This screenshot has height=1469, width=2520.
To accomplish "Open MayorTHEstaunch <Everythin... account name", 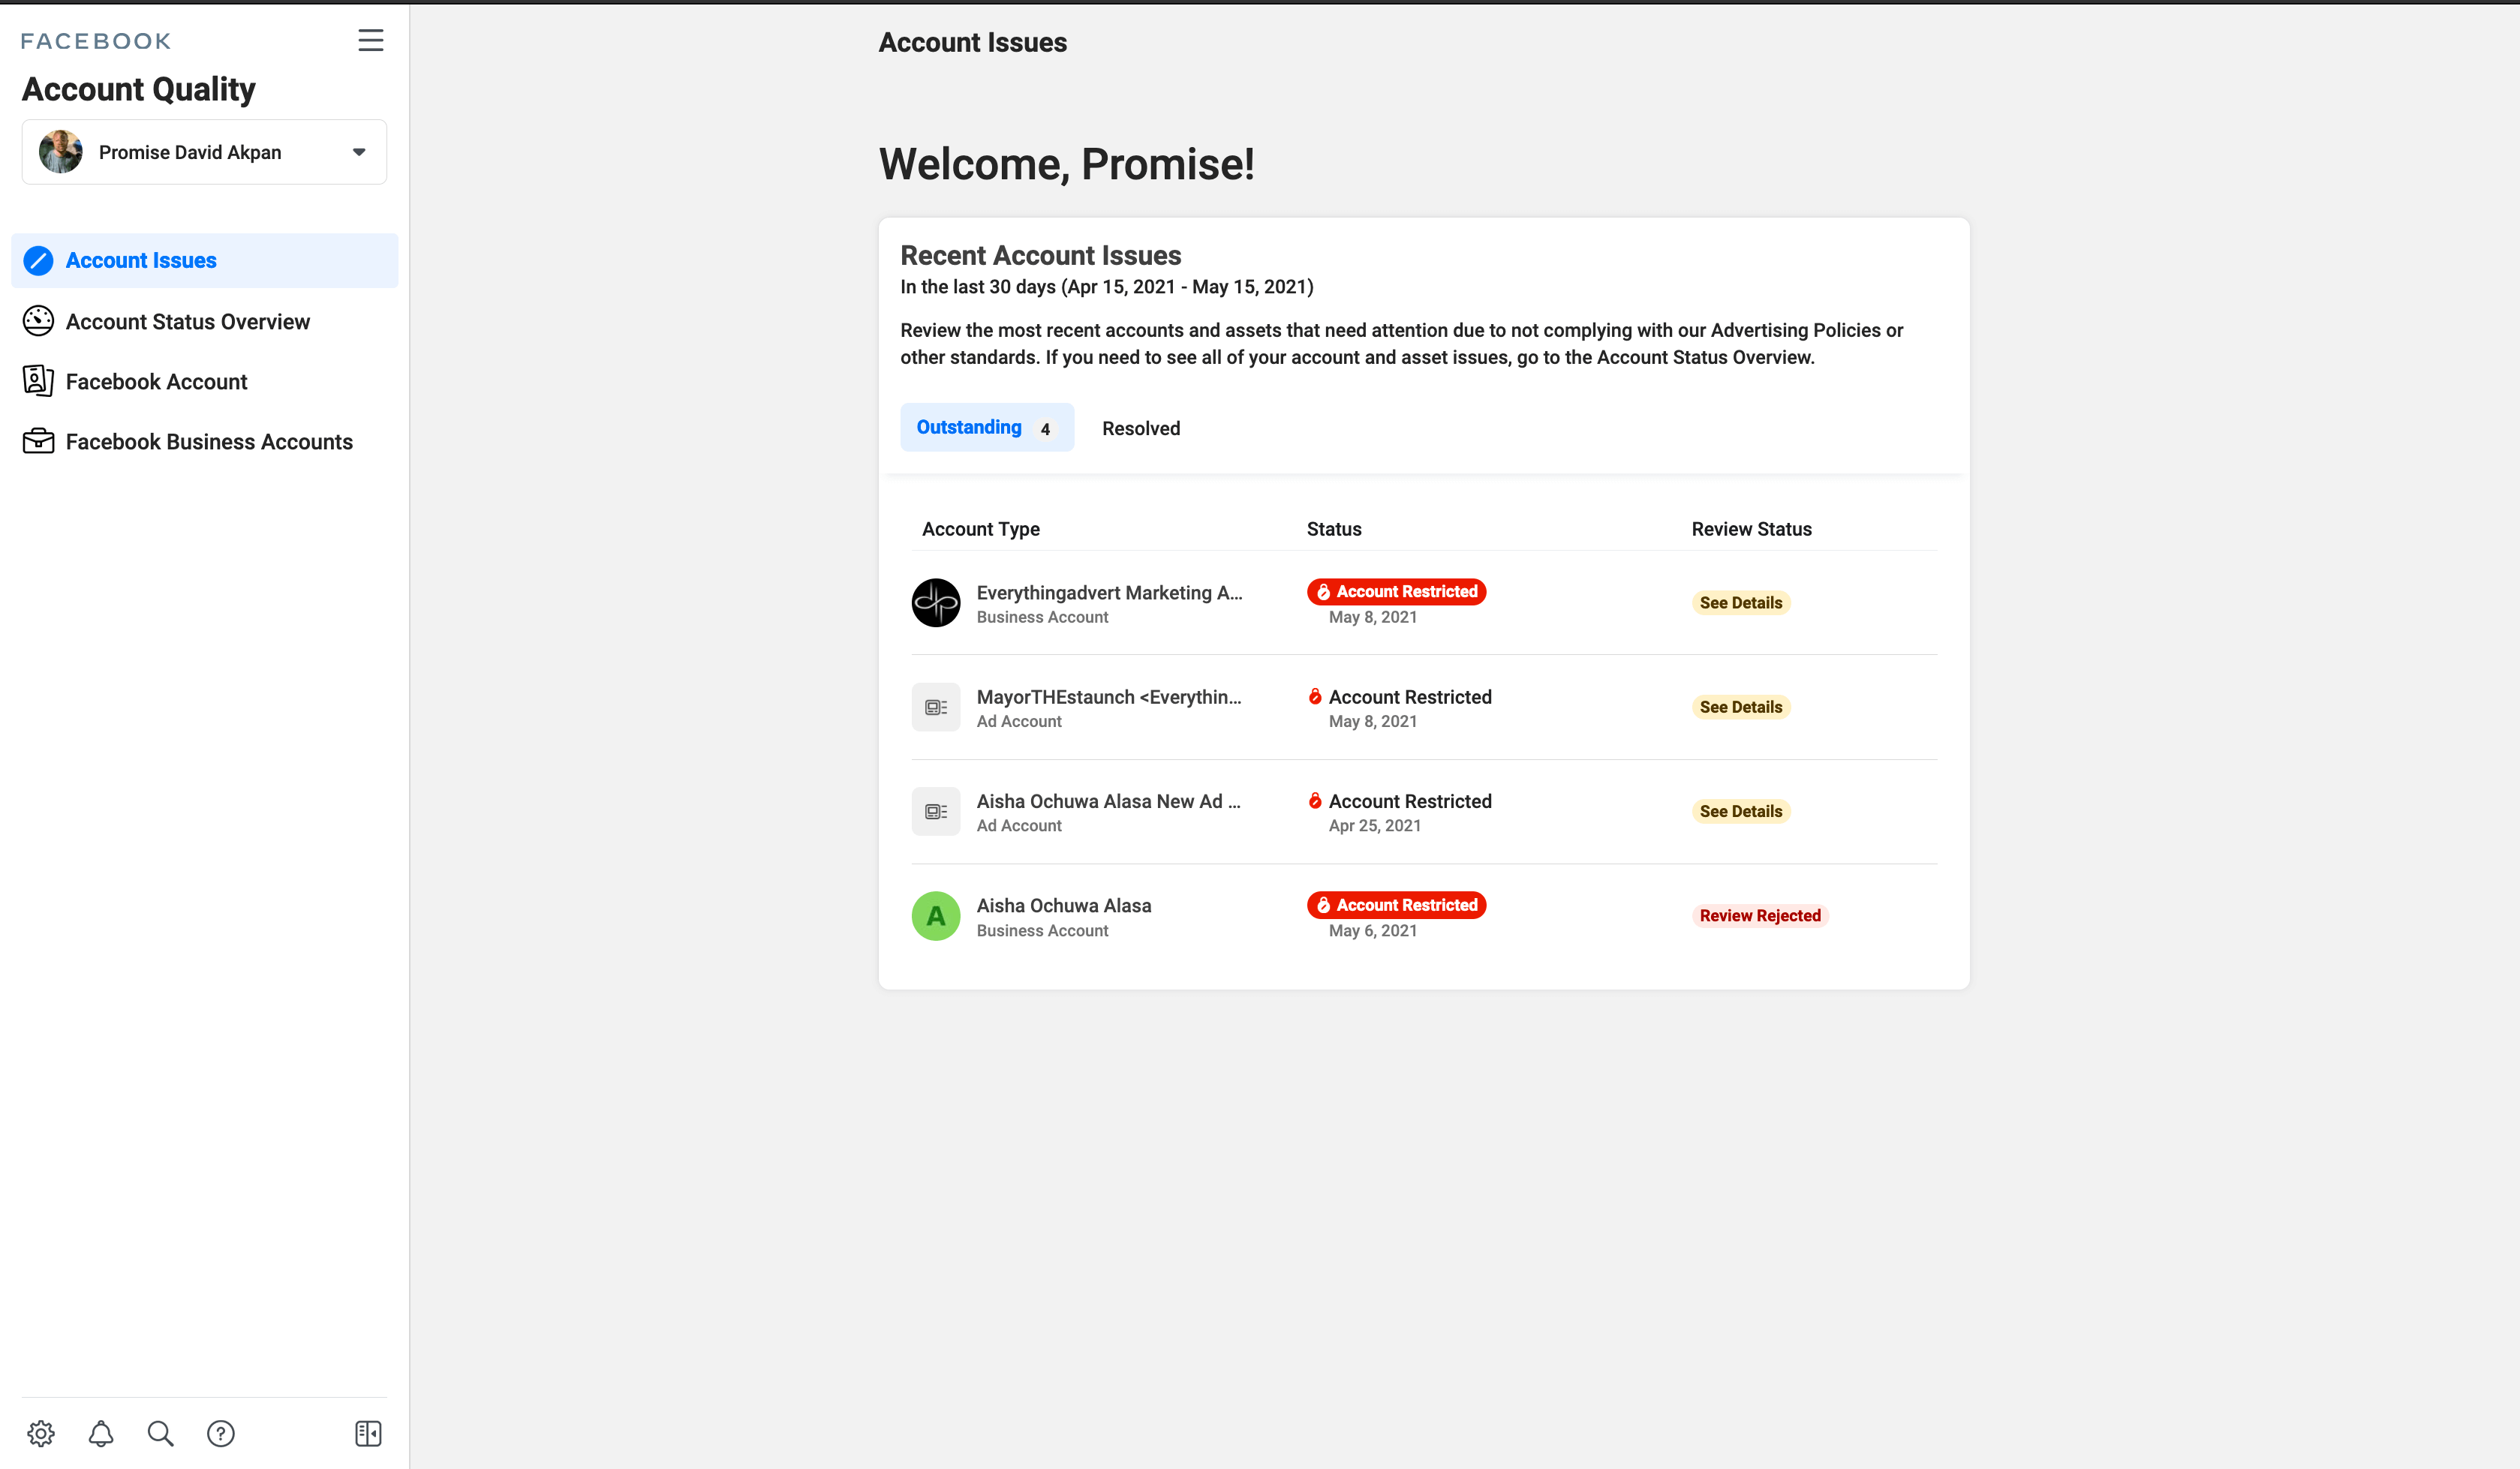I will tap(1109, 697).
